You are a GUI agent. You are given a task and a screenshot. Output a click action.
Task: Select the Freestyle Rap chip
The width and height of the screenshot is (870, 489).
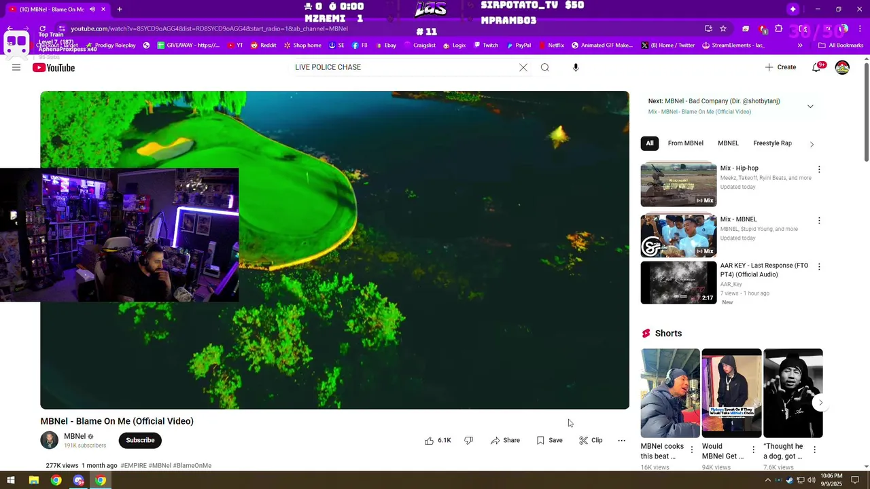point(772,143)
